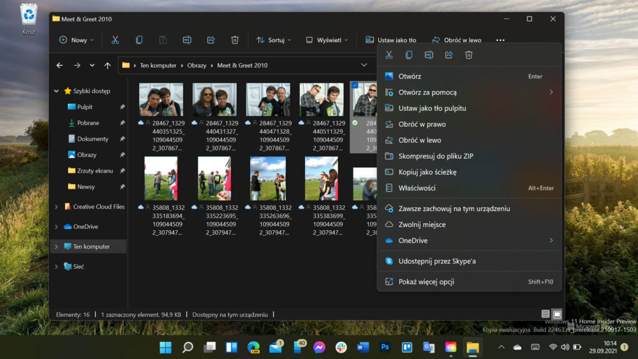638x359 pixels.
Task: Expand the address bar history dropdown
Action: point(364,65)
